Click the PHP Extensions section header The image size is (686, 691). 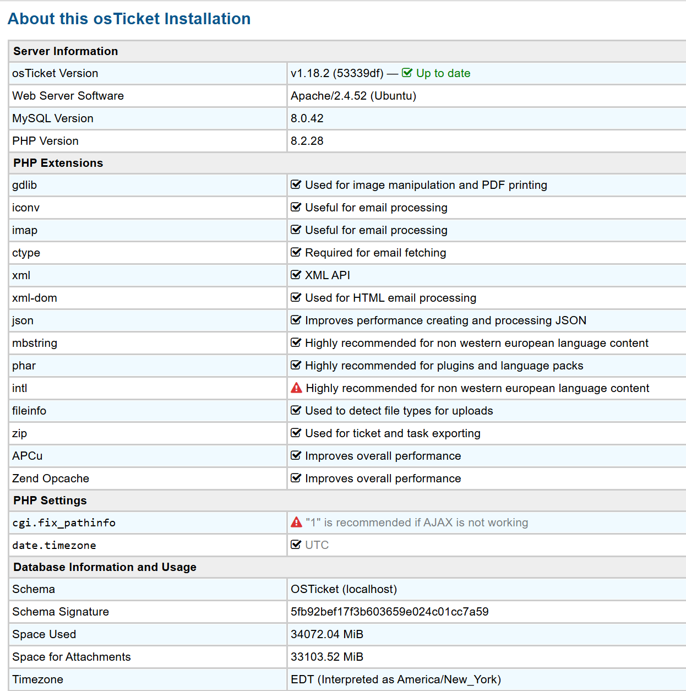[58, 163]
